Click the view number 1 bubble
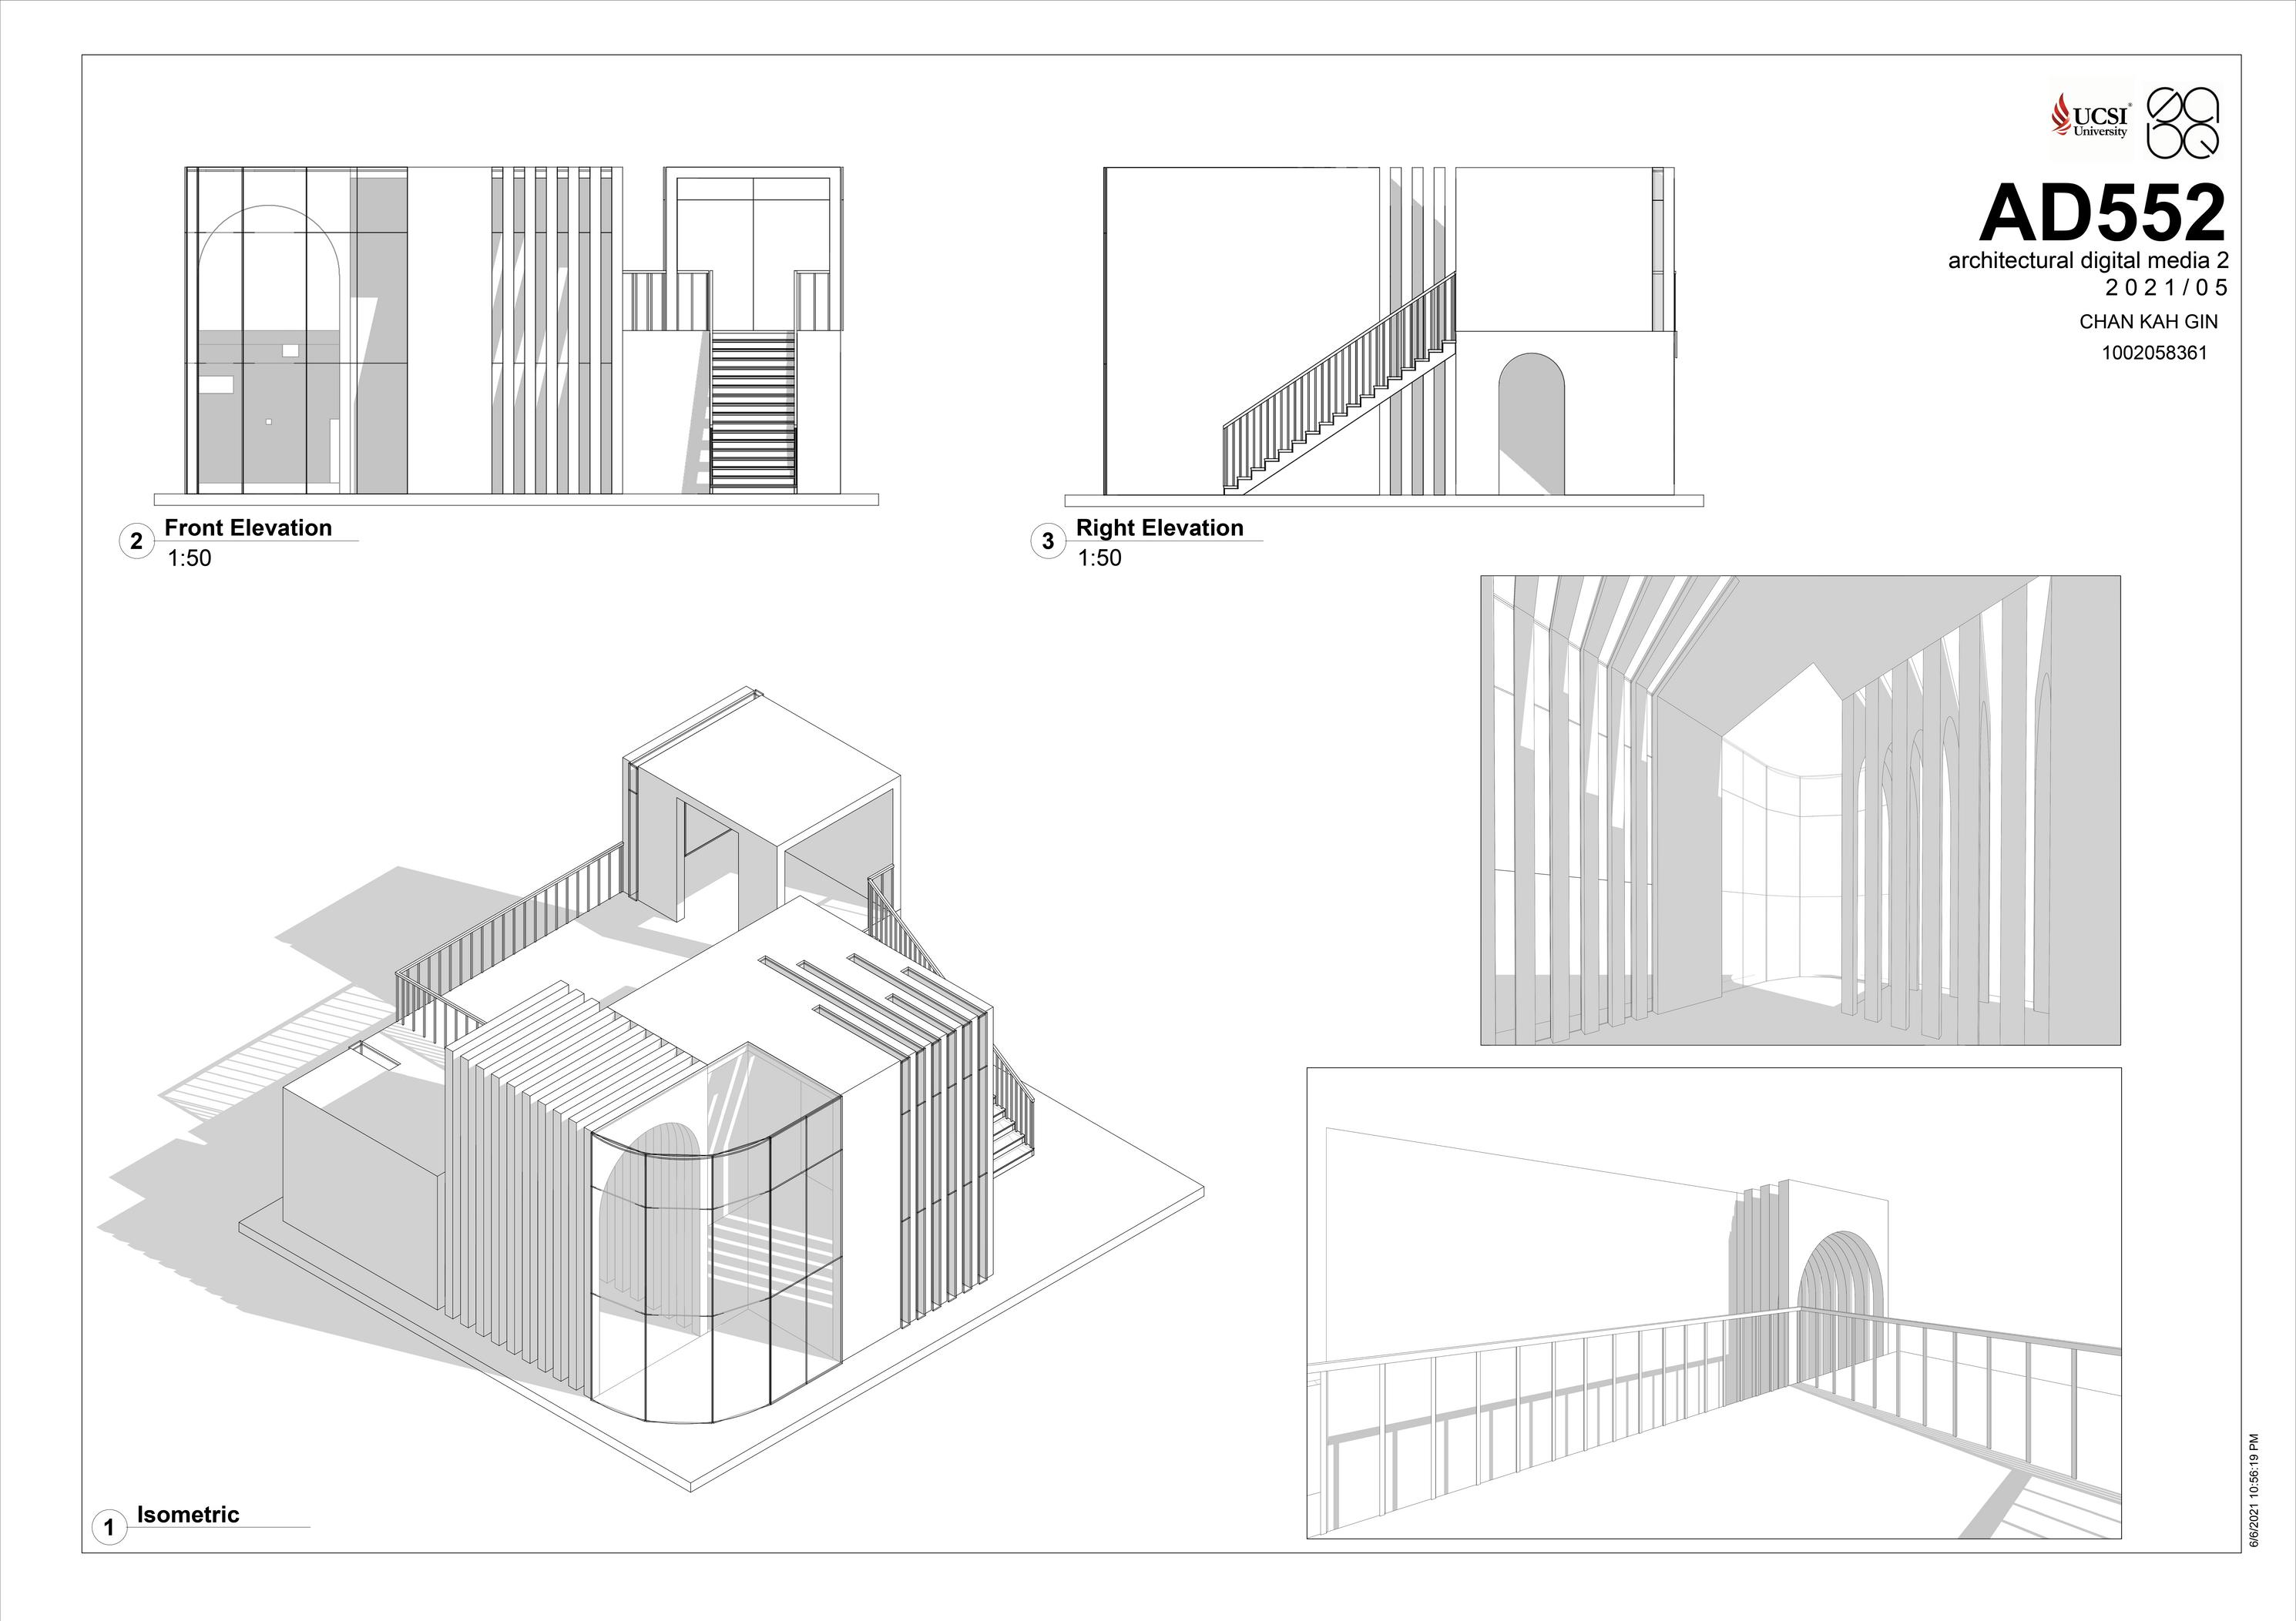Image resolution: width=2296 pixels, height=1621 pixels. pyautogui.click(x=109, y=1527)
